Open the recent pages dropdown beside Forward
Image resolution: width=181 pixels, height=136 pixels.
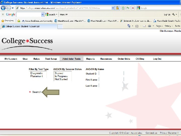(13, 8)
